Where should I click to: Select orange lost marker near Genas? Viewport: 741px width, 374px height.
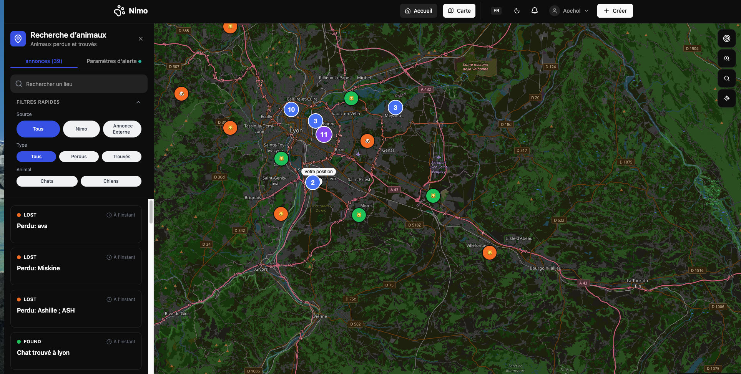click(x=367, y=141)
